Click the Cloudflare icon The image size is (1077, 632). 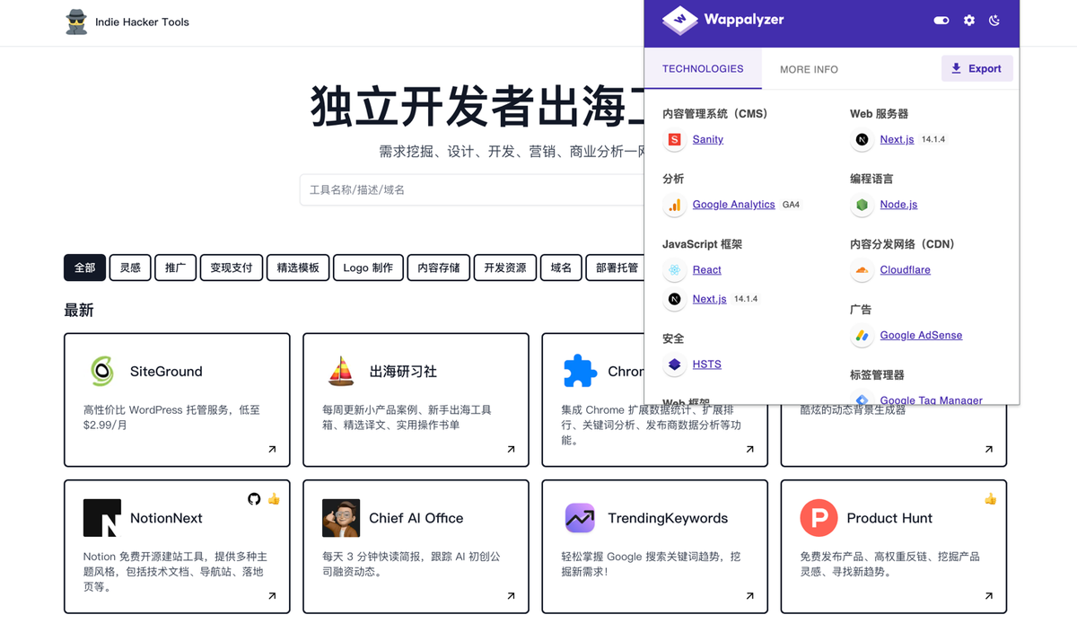coord(862,270)
